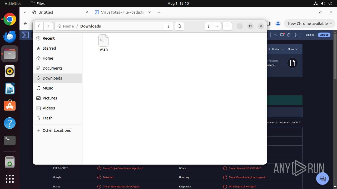This screenshot has height=189, width=337.
Task: Open Music folder in sidebar
Action: point(57,88)
